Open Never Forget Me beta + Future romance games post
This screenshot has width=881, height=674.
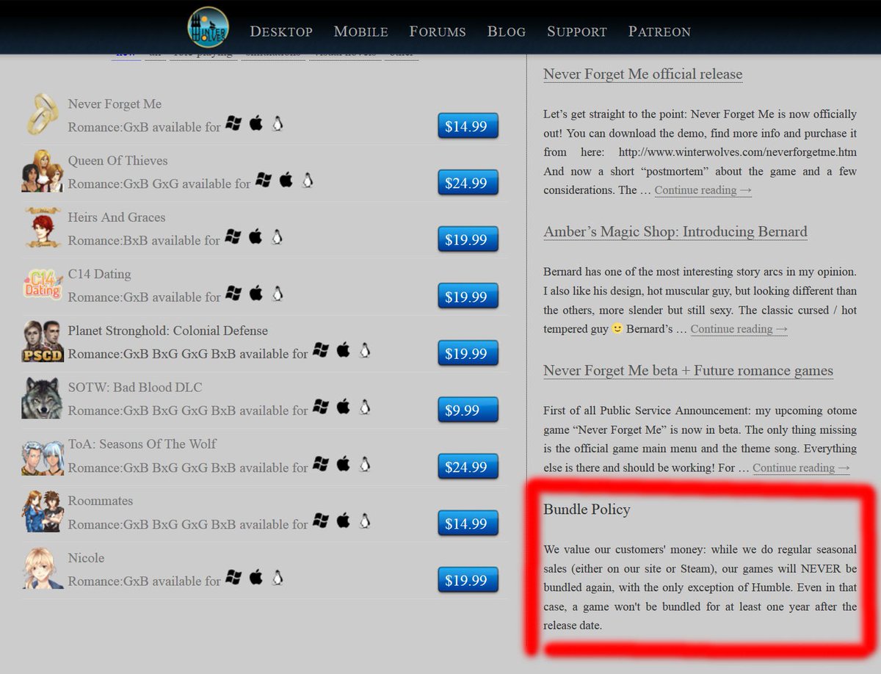click(x=688, y=371)
